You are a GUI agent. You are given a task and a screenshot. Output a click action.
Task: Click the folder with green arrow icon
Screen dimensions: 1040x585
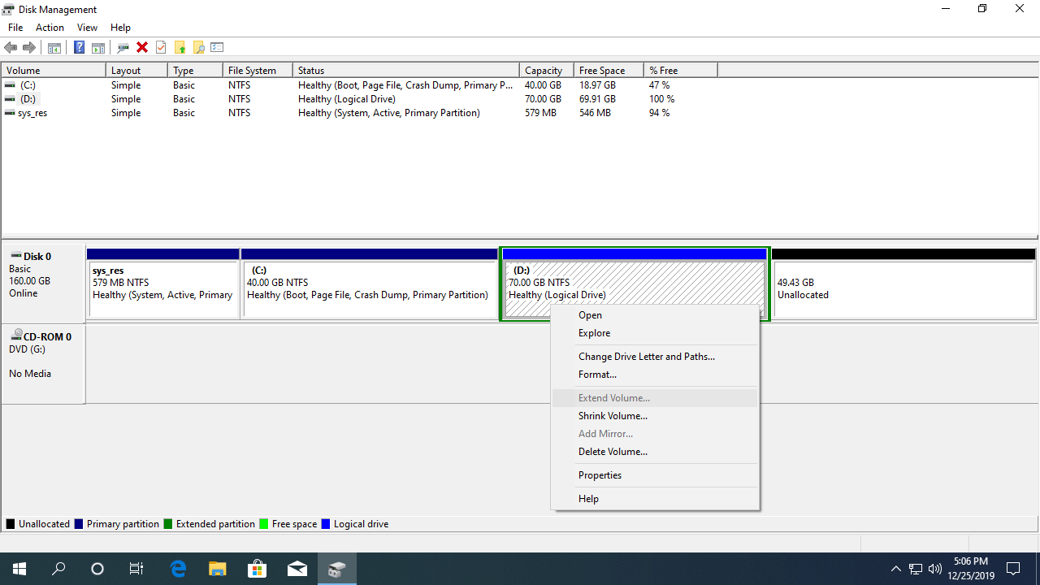(x=180, y=48)
